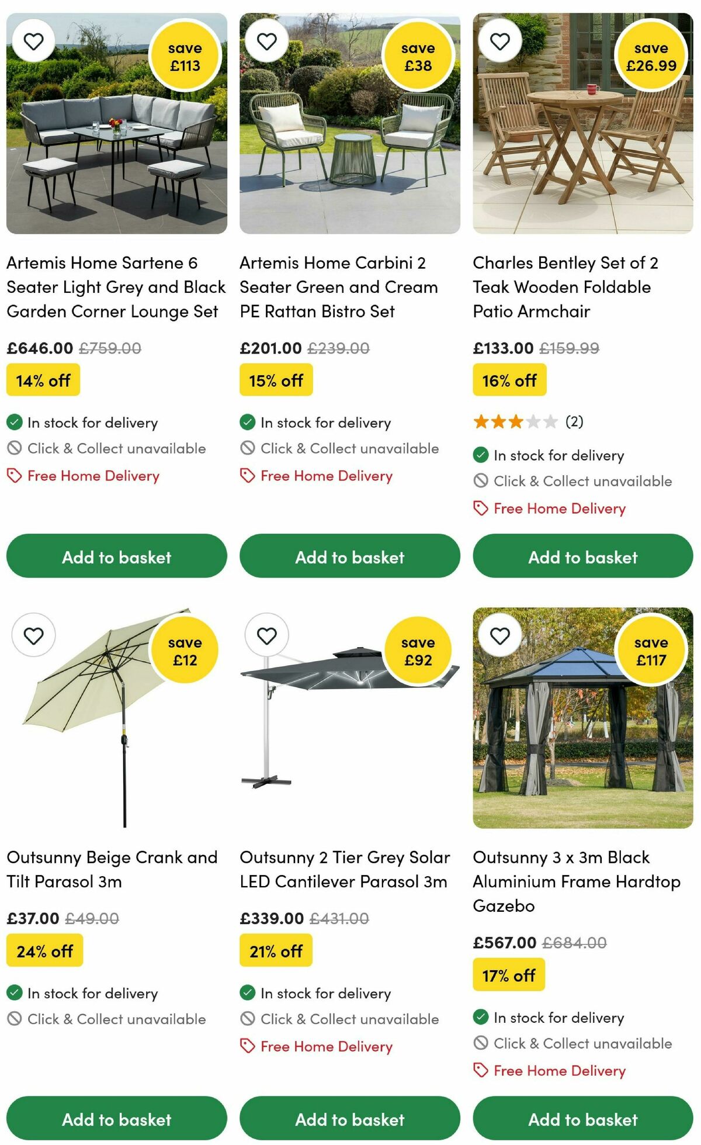Click the wishlist heart on Carbini Bistro Set
Screen dimensions: 701x1145
(x=266, y=41)
